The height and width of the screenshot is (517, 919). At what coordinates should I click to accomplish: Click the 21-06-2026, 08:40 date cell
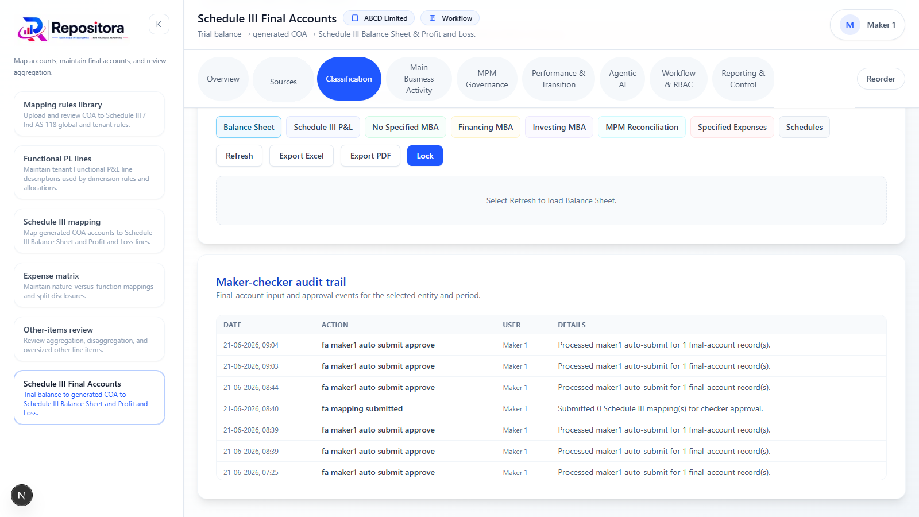coord(251,409)
